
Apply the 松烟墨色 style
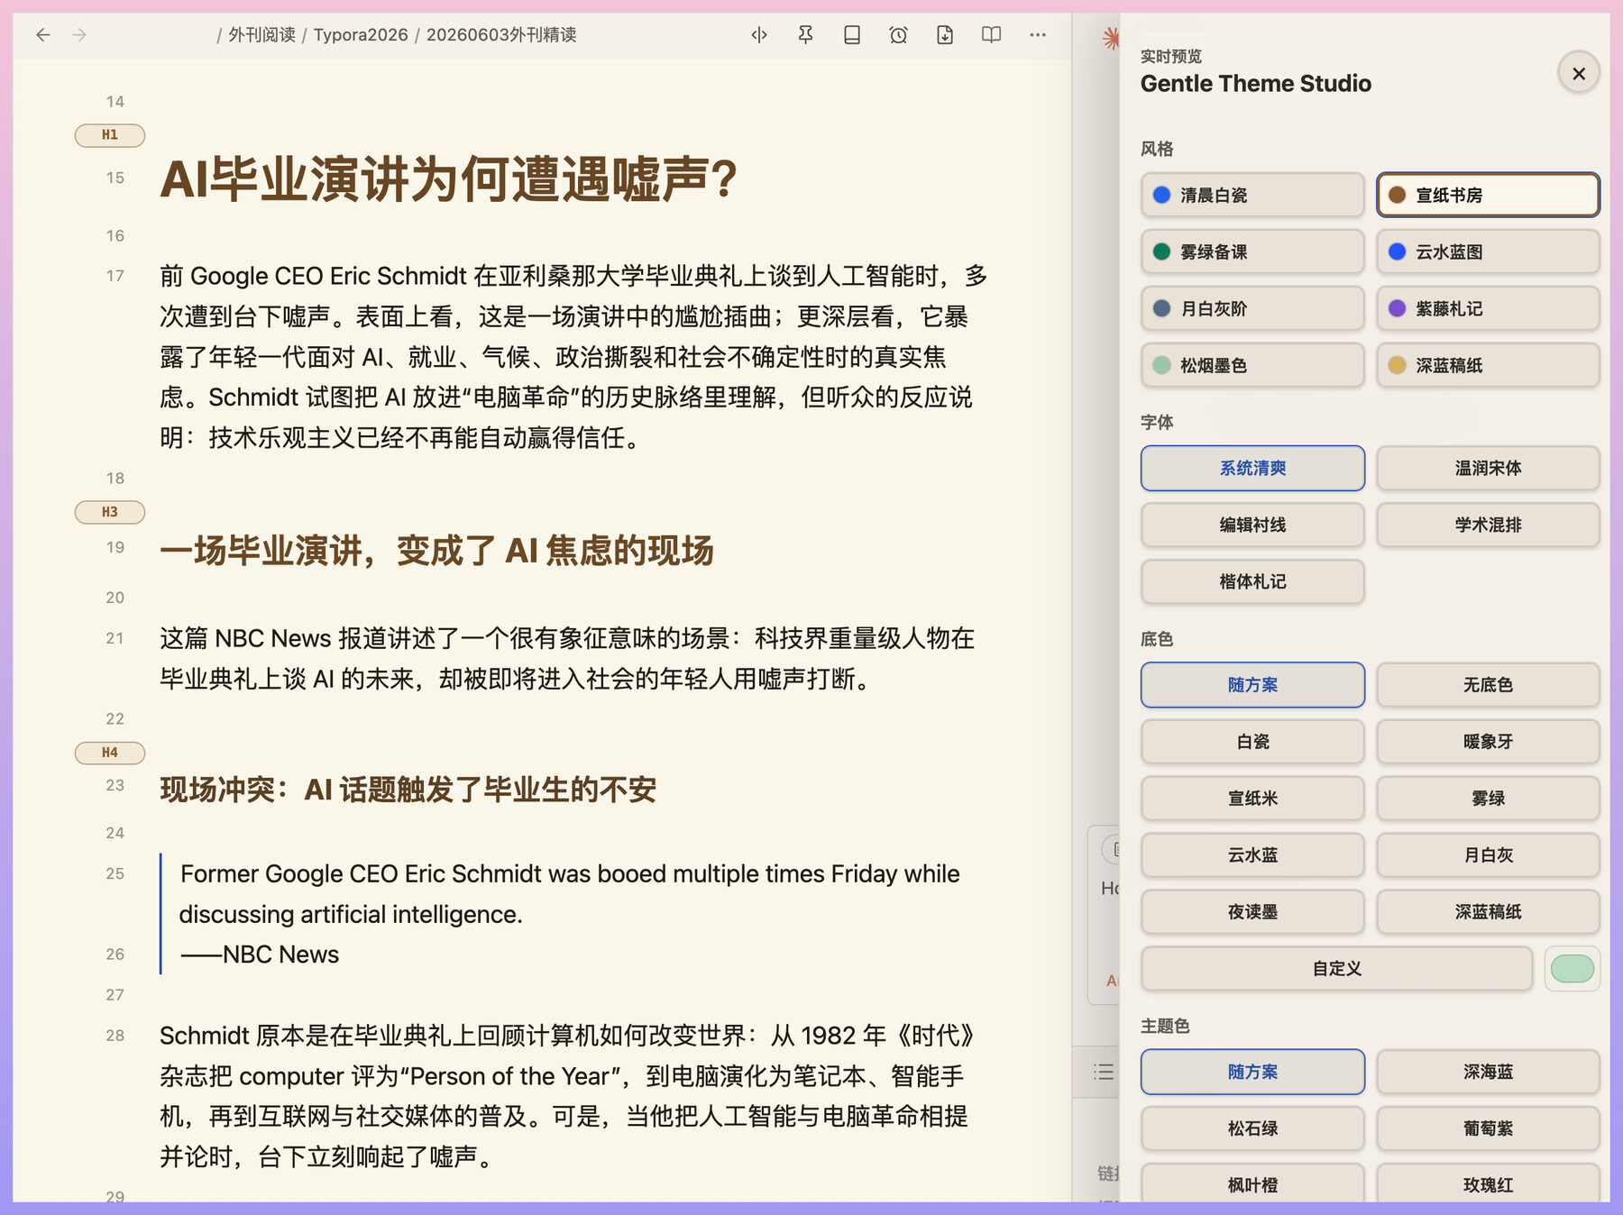(1252, 365)
